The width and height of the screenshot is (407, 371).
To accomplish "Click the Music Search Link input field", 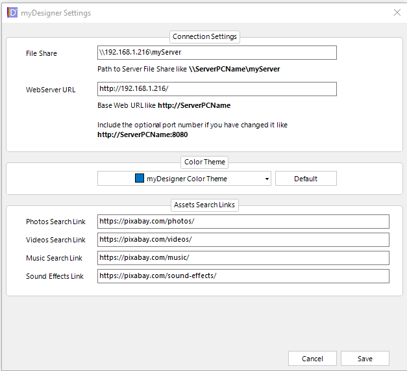I will point(243,258).
